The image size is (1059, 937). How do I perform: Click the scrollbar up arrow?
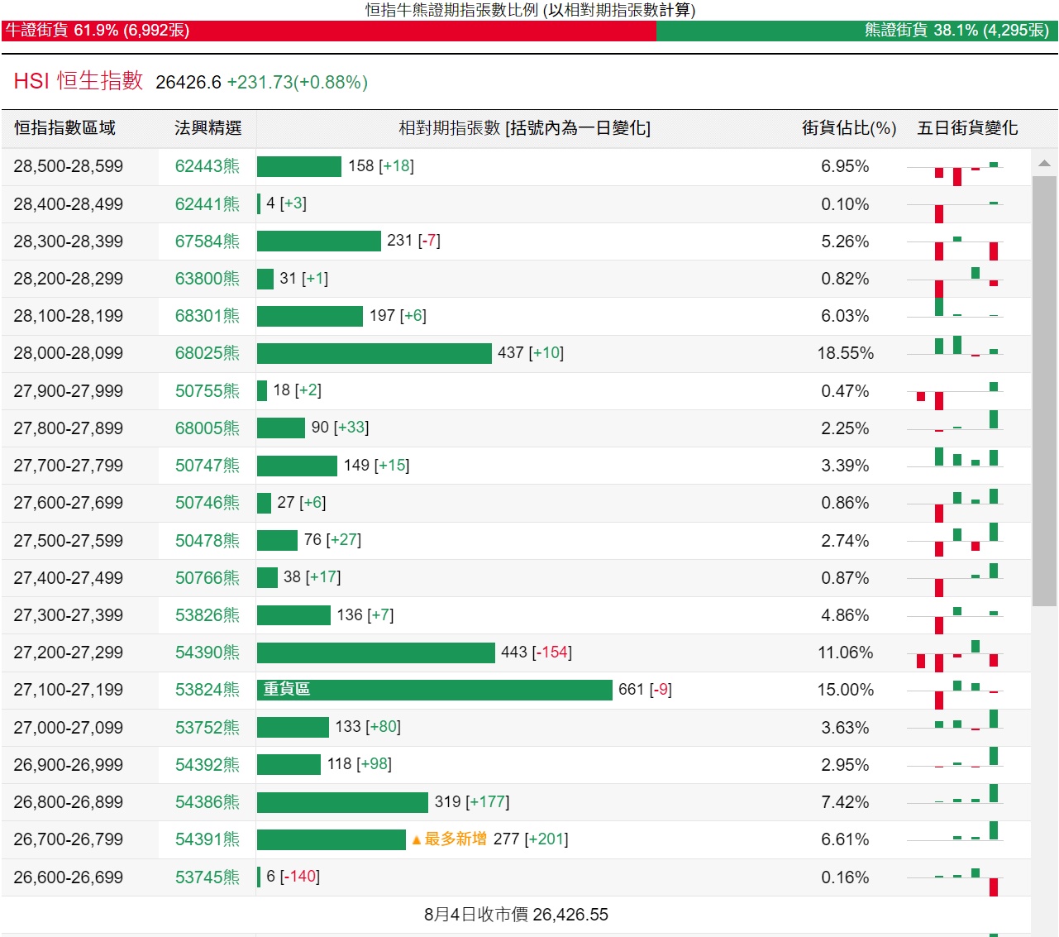click(1044, 163)
